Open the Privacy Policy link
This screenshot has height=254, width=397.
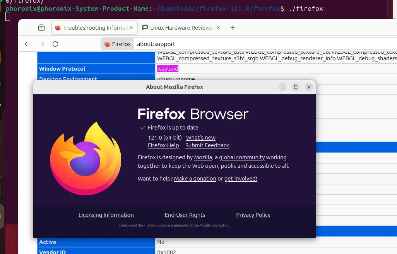click(253, 215)
